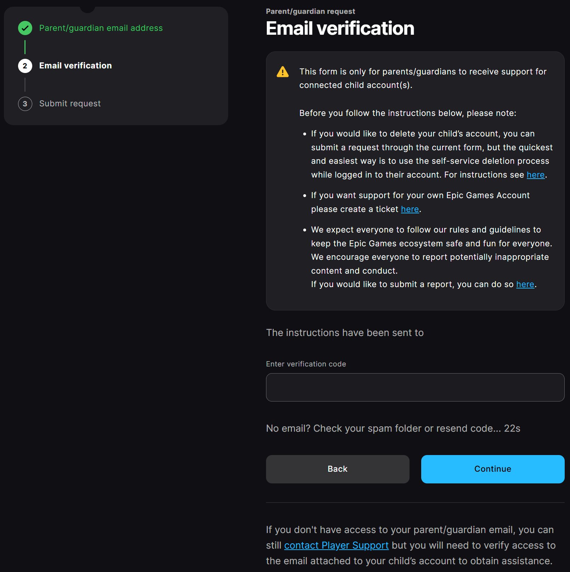Click the Enter verification code label

click(x=306, y=364)
